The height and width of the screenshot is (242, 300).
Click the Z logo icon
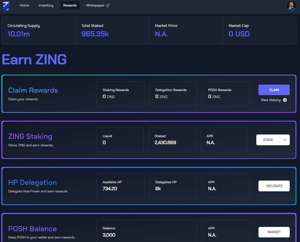[x=6, y=6]
